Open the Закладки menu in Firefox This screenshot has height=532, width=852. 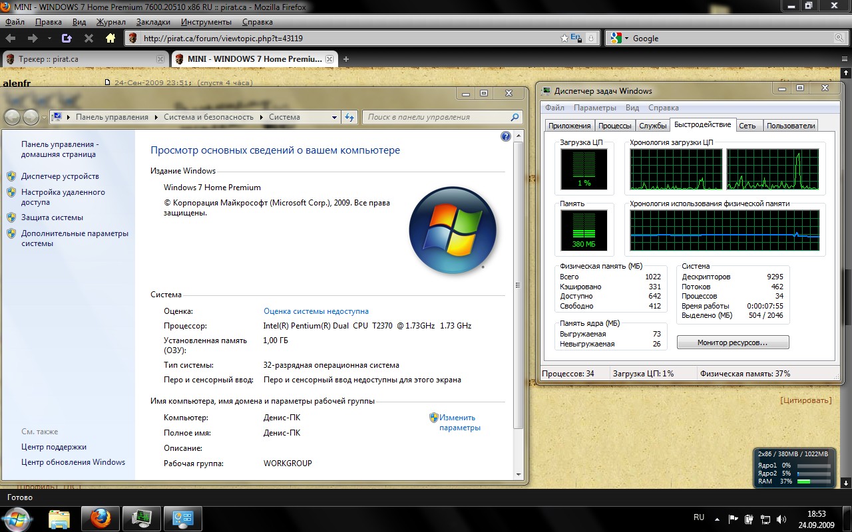(x=152, y=22)
